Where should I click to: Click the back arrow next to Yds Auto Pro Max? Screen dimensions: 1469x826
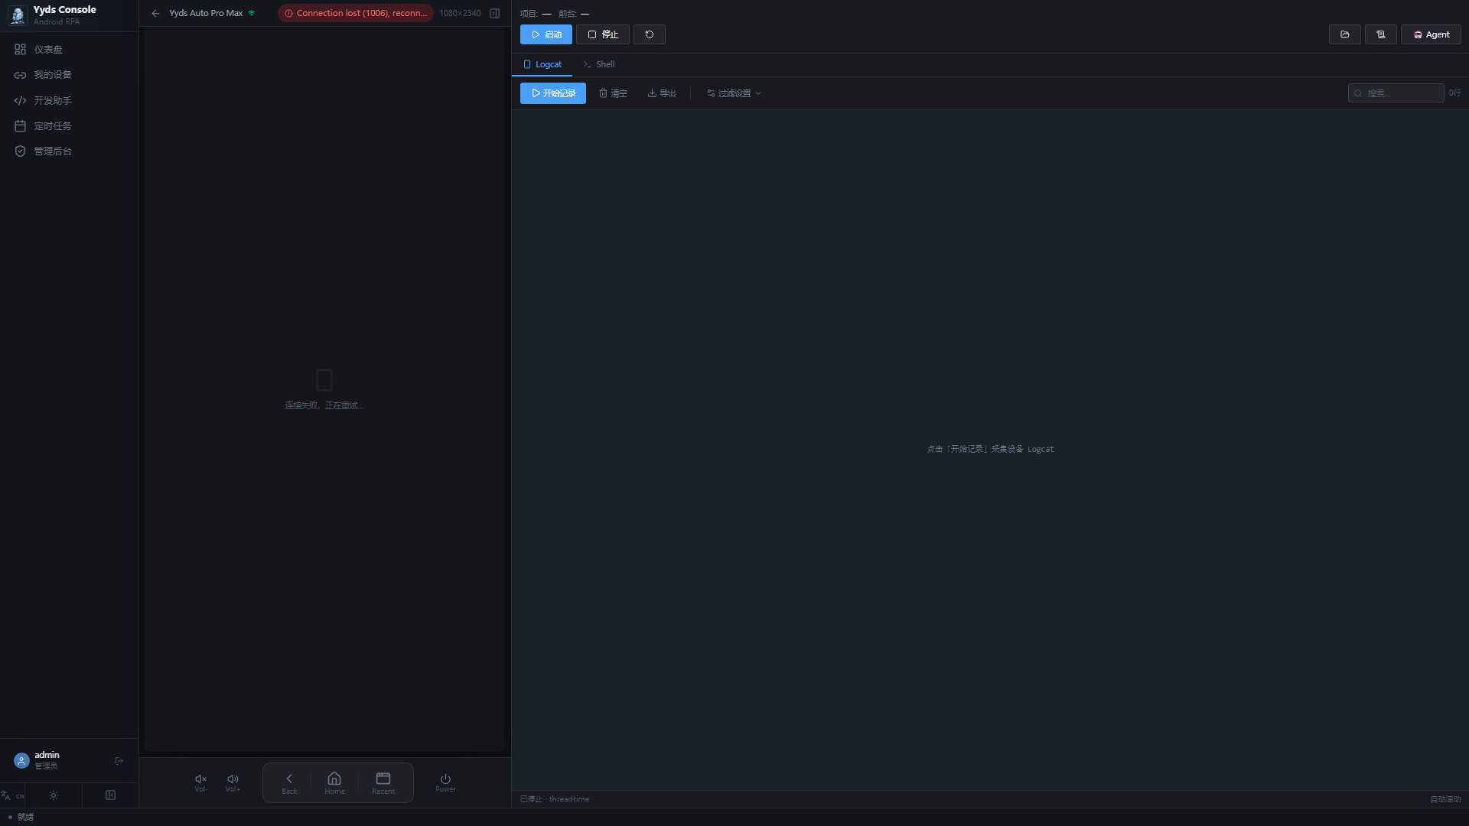[155, 13]
